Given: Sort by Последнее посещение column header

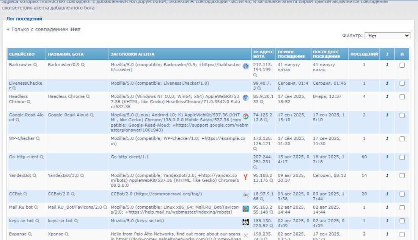Looking at the screenshot, I should (x=326, y=54).
